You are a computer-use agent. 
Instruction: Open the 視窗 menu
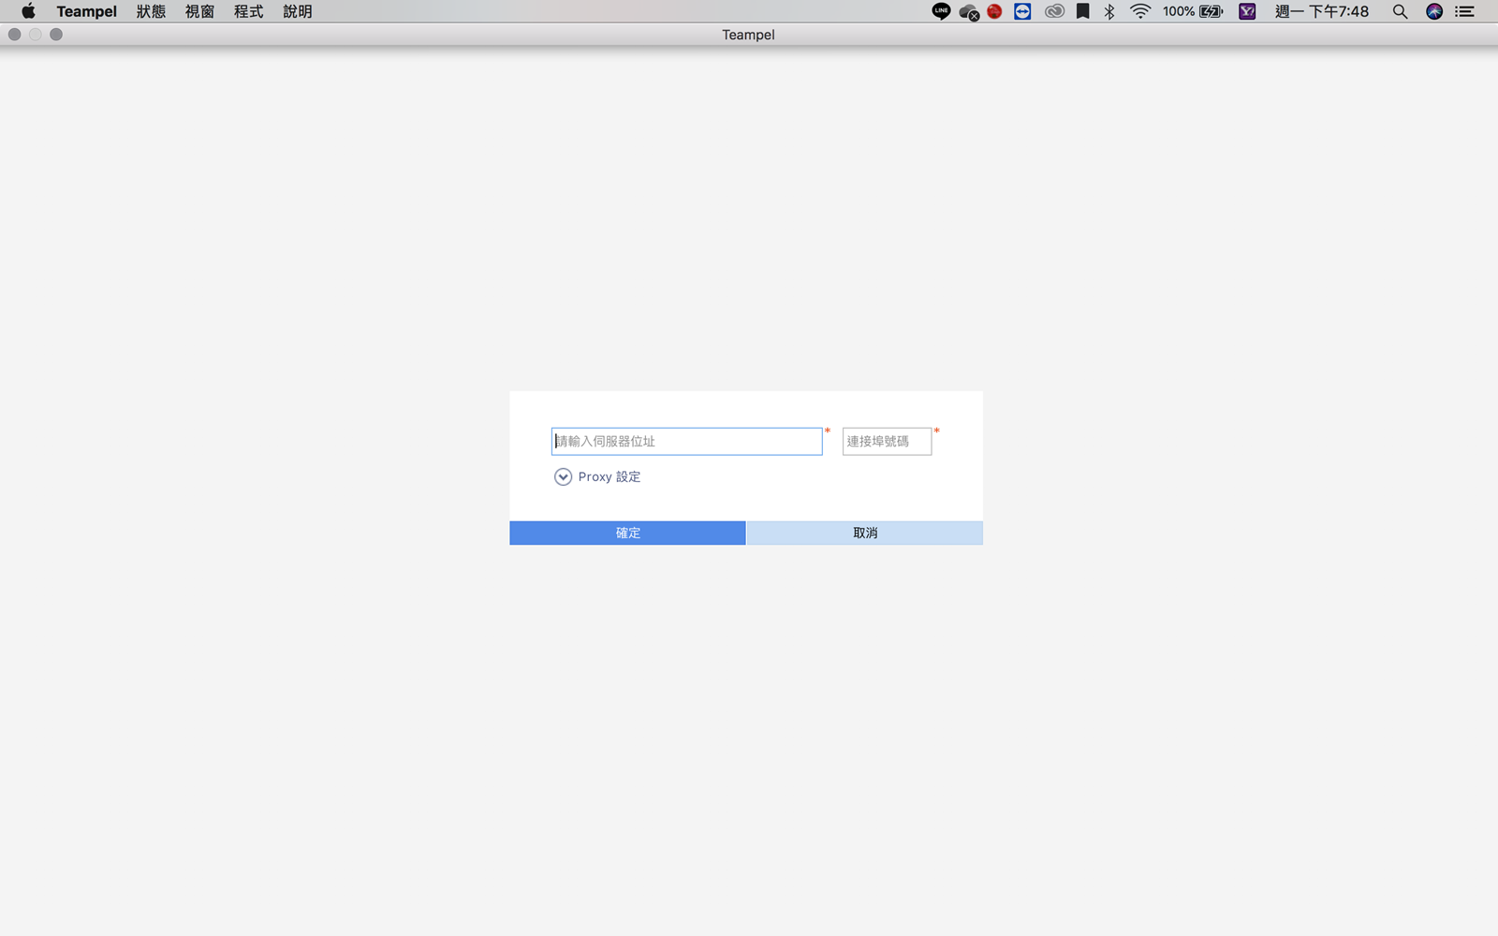coord(199,11)
